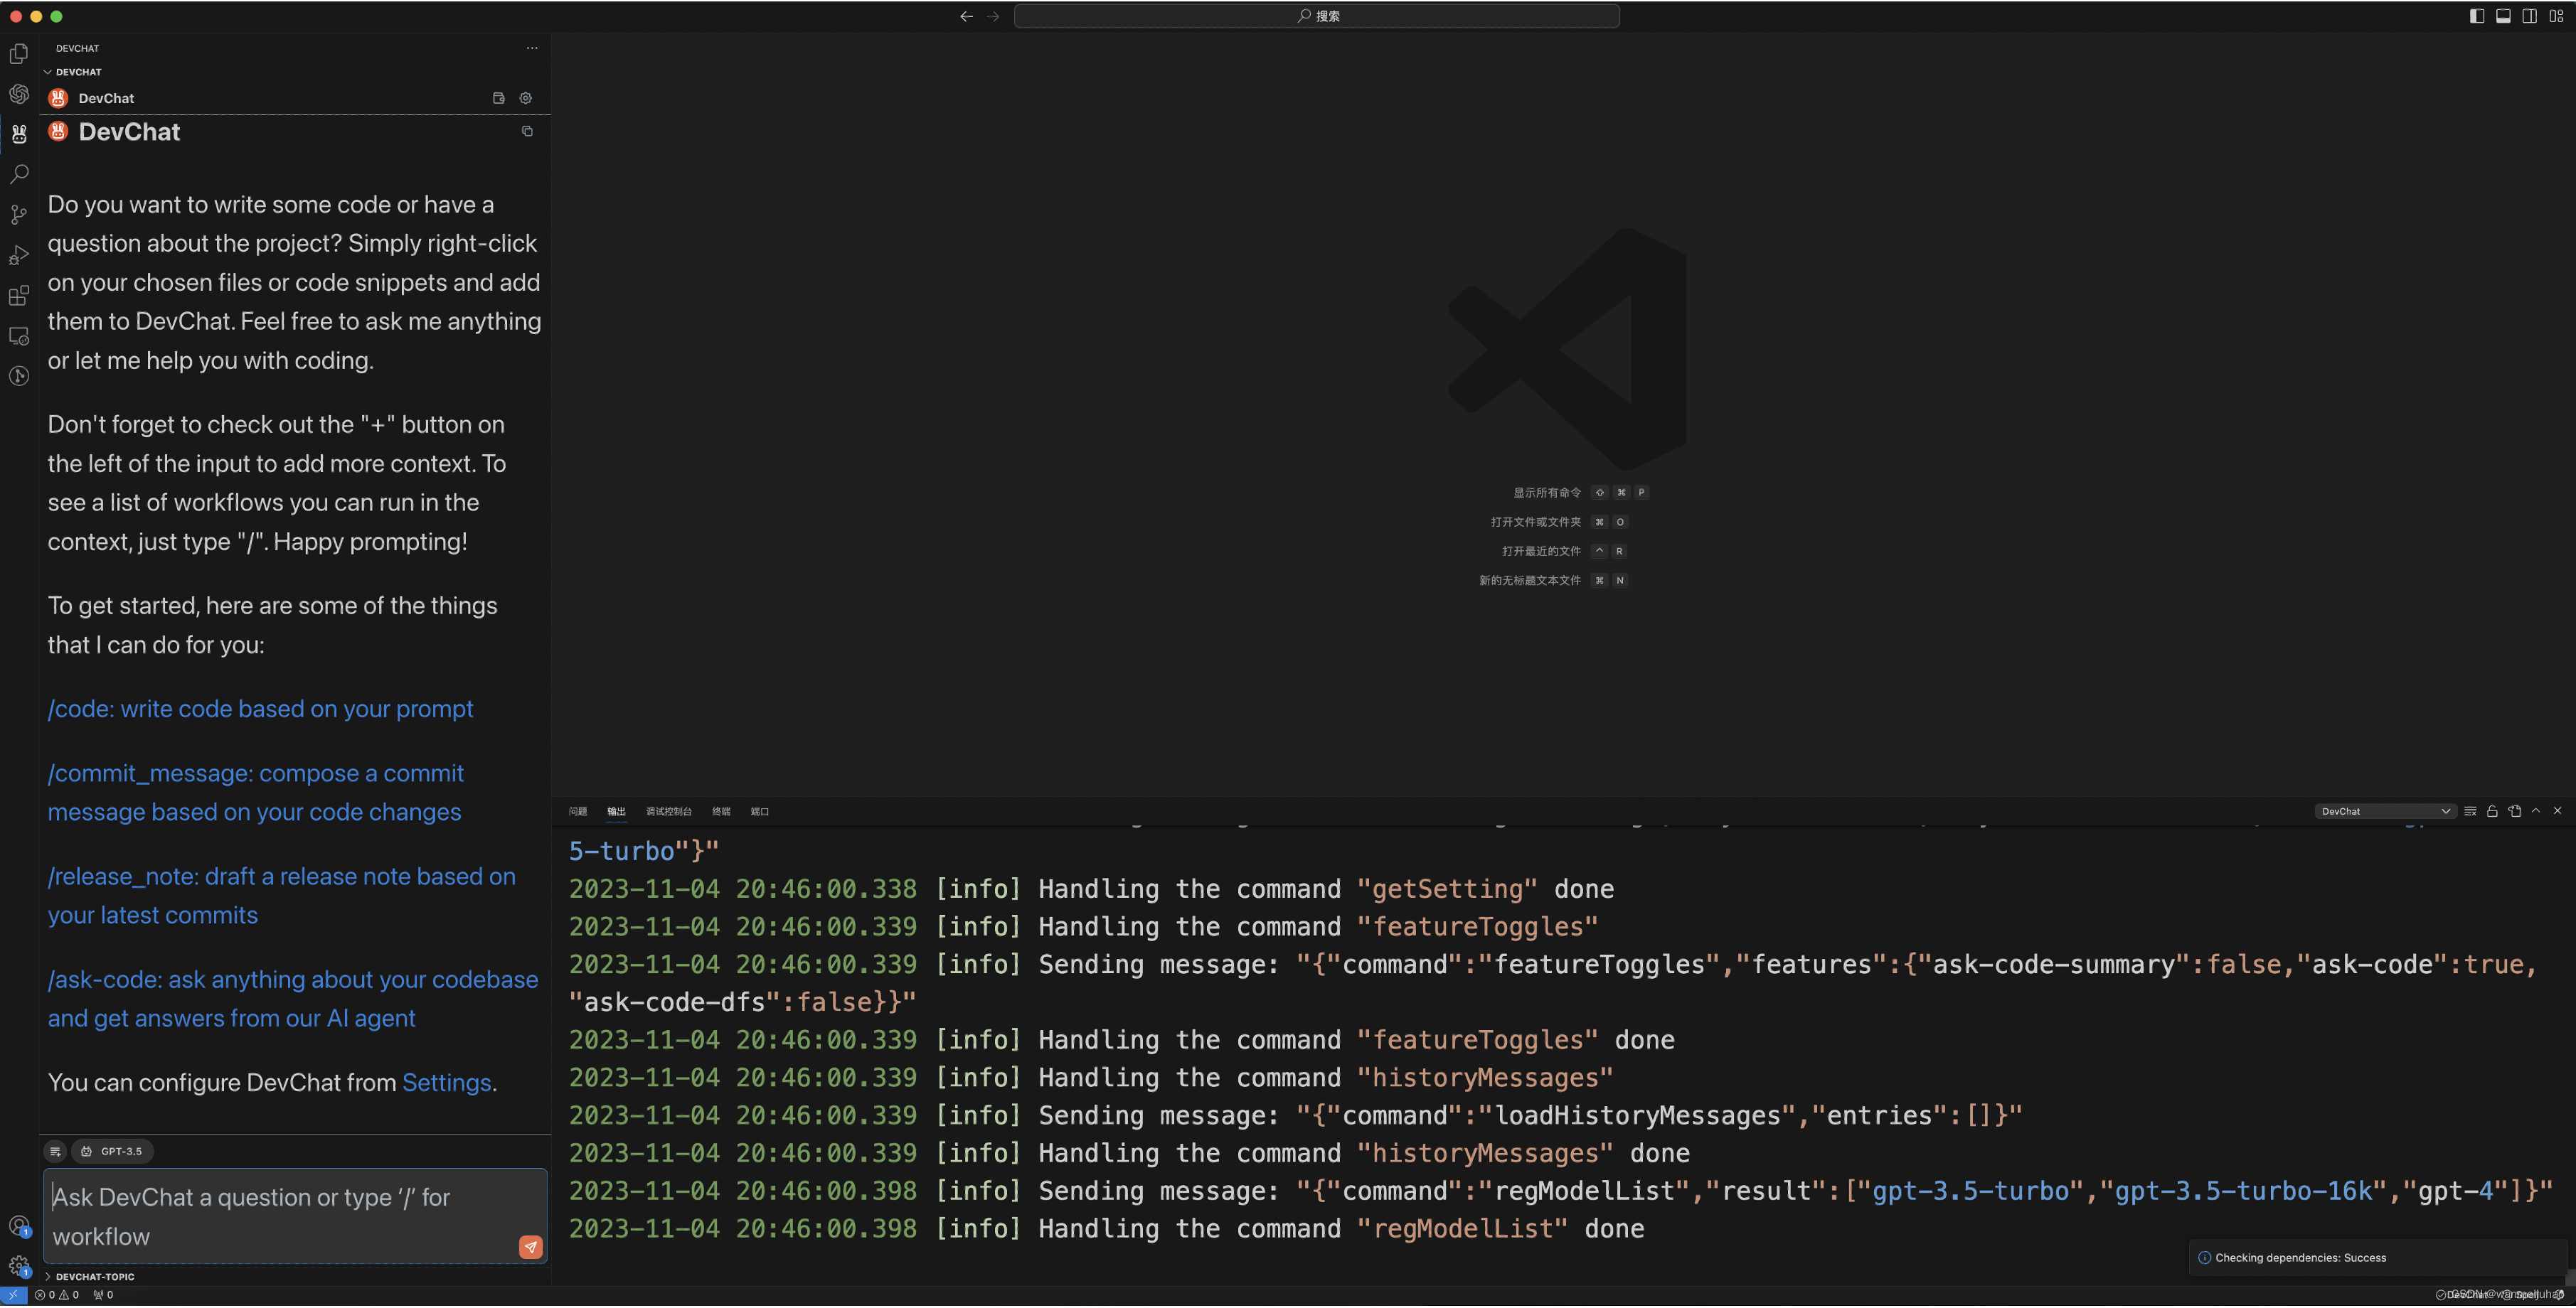2576x1308 pixels.
Task: Toggle output auto scrolling lock
Action: tap(2492, 811)
